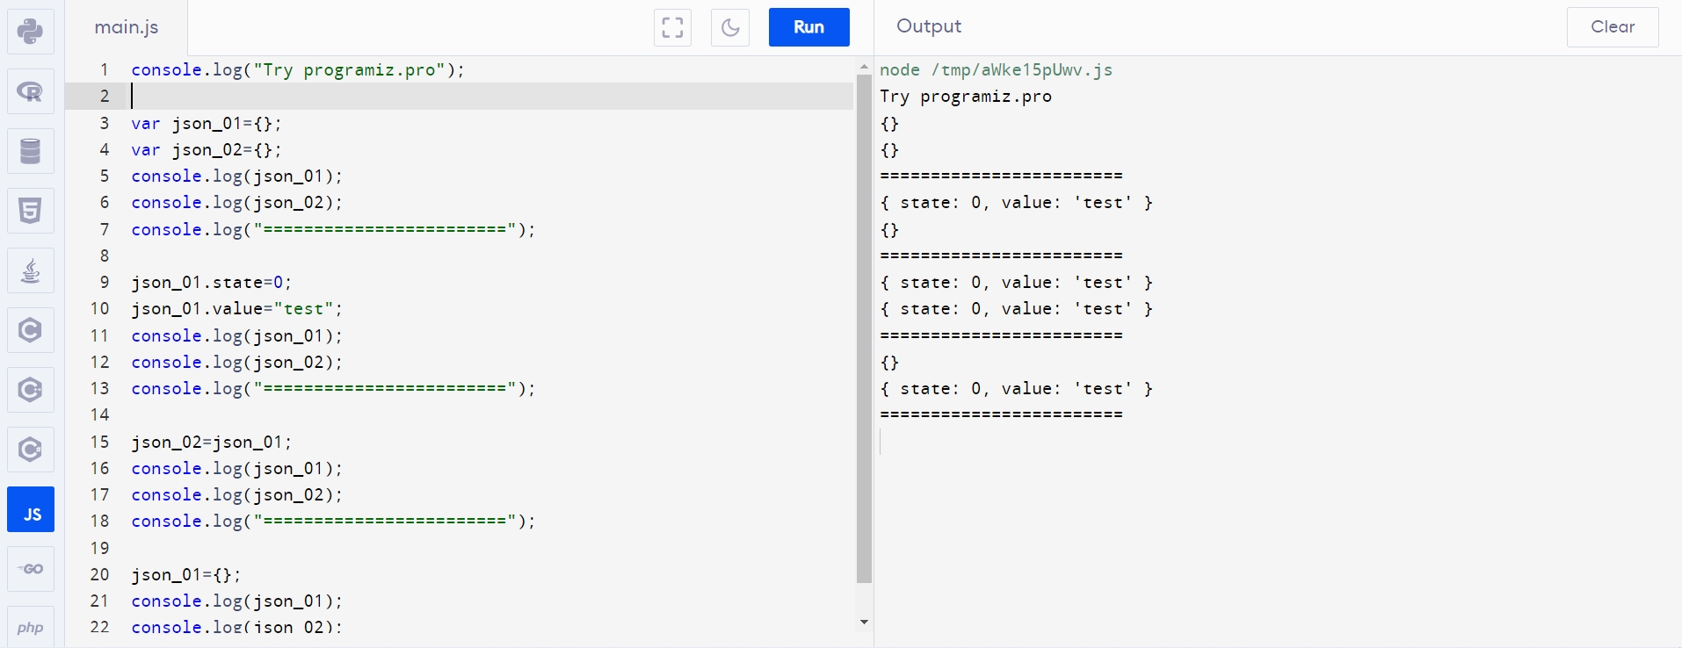Open the C++ compiler icon

tap(31, 390)
